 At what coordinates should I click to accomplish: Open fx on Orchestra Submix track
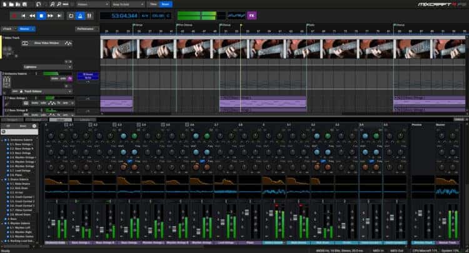[70, 79]
